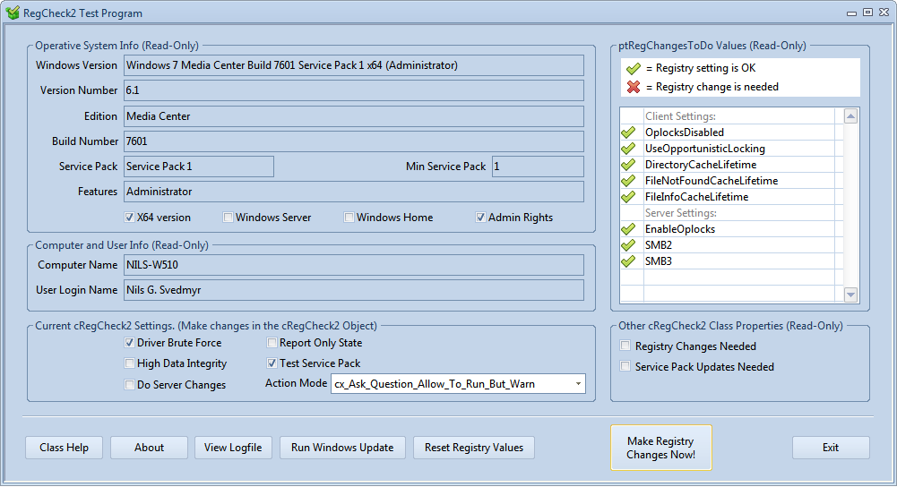Select the SMB3 row text
Screen dimensions: 897x487
[x=659, y=261]
